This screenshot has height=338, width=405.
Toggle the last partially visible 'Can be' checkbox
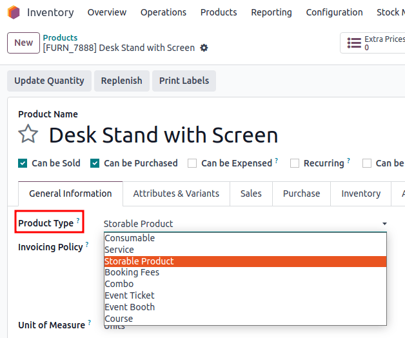click(367, 163)
